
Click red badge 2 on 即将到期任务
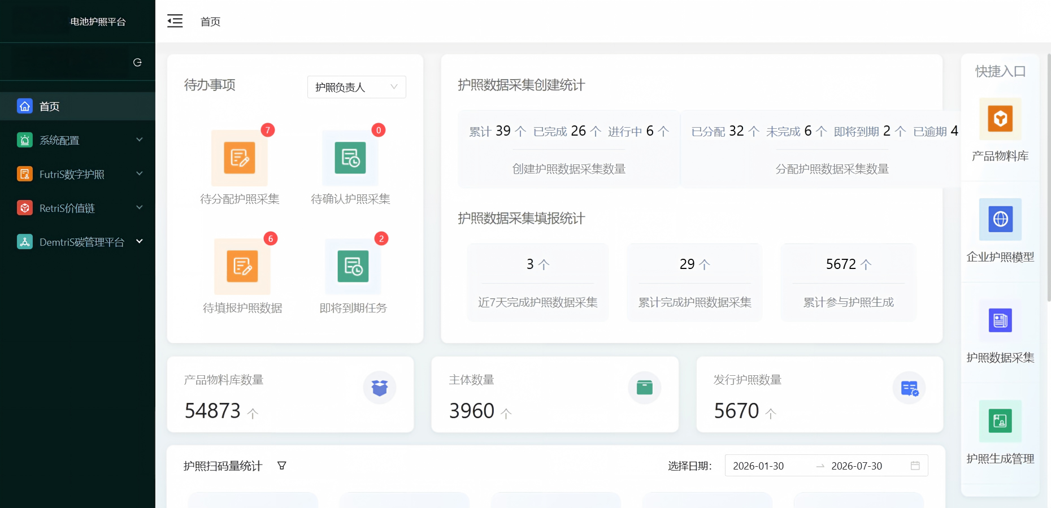coord(381,238)
